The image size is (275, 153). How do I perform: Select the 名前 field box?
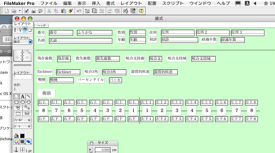pos(81,41)
